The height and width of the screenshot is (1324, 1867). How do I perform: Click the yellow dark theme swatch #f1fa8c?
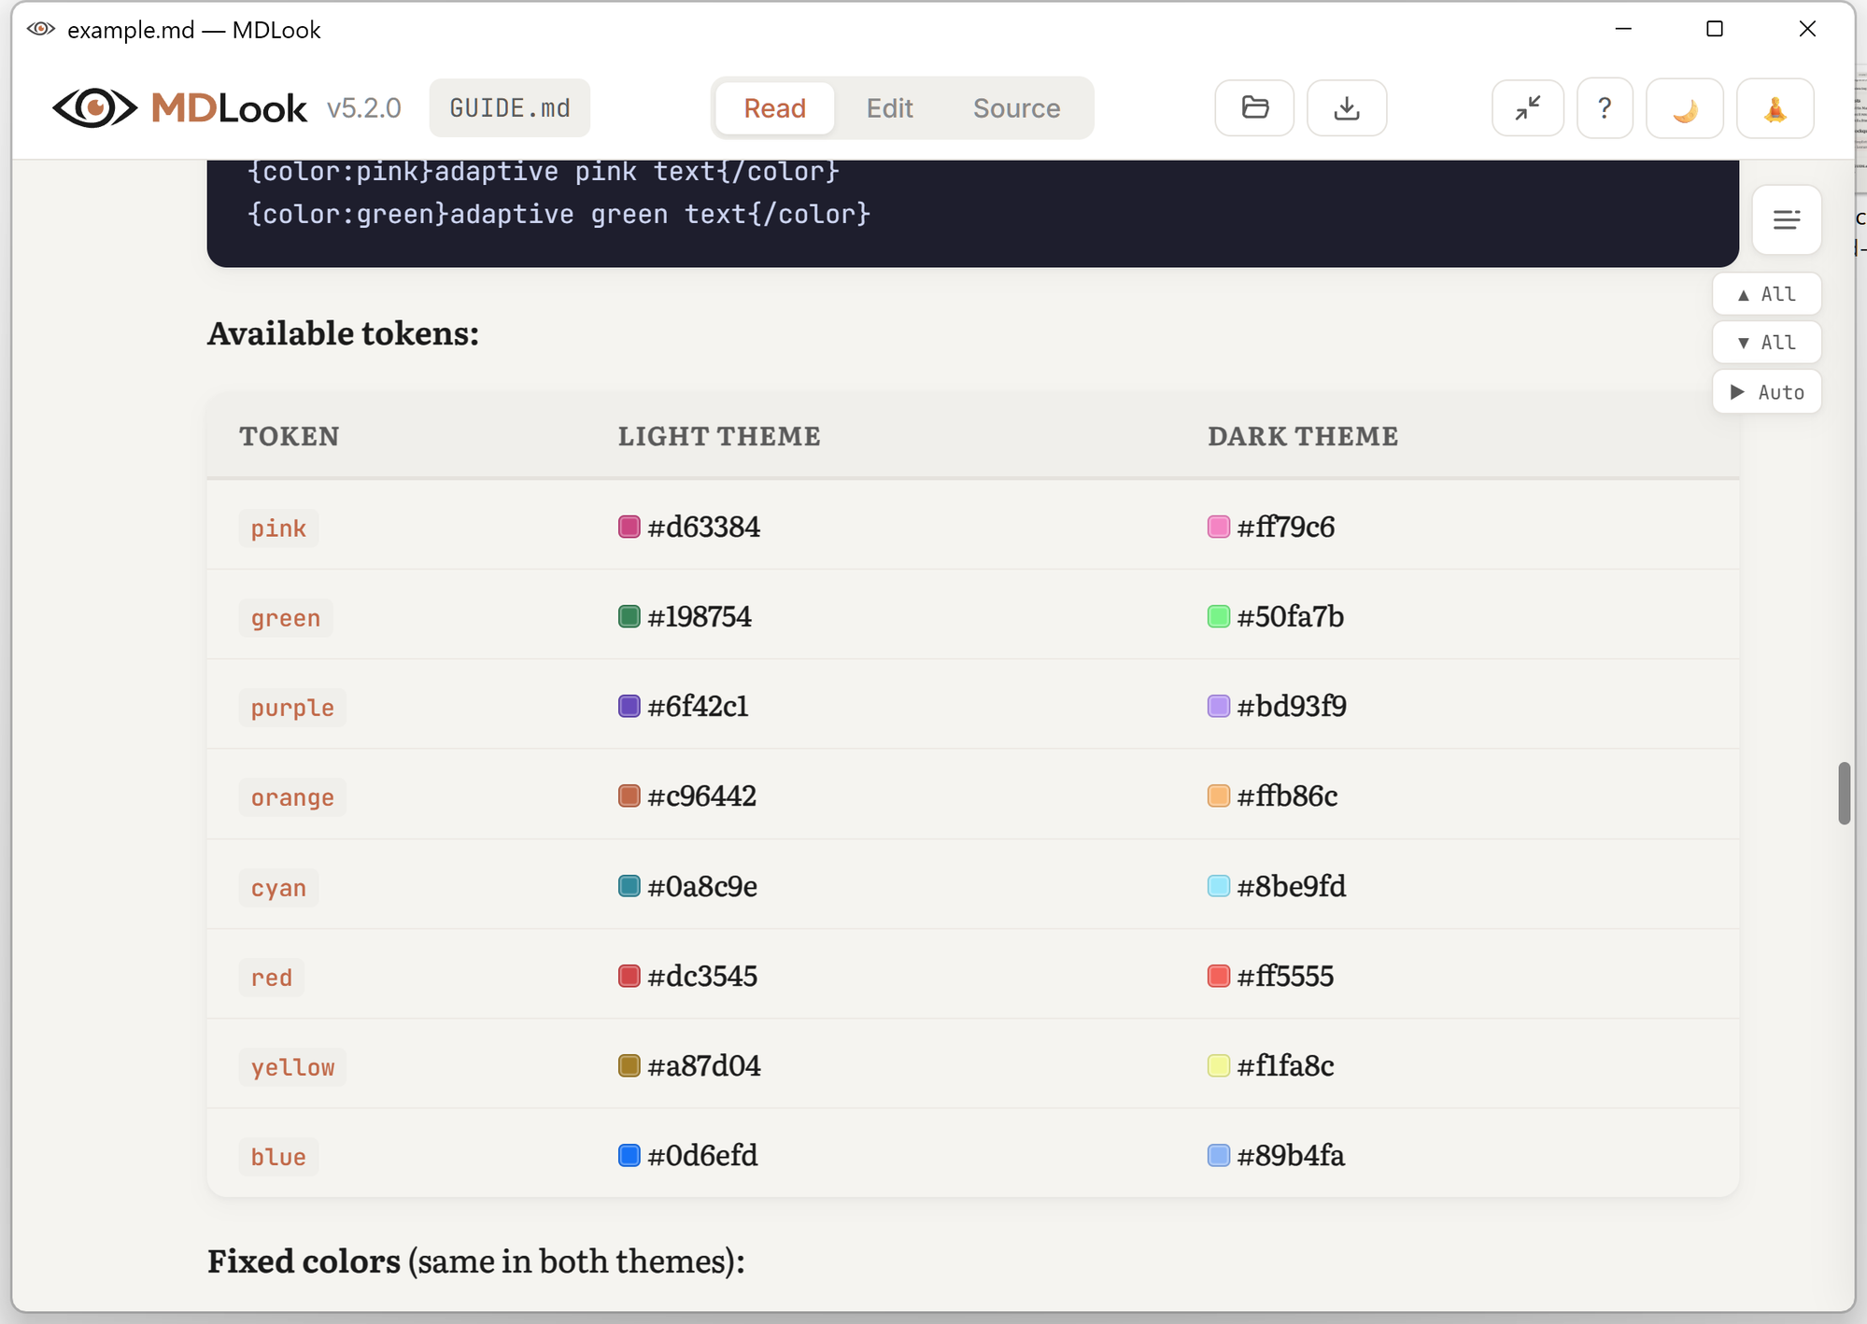(1219, 1065)
